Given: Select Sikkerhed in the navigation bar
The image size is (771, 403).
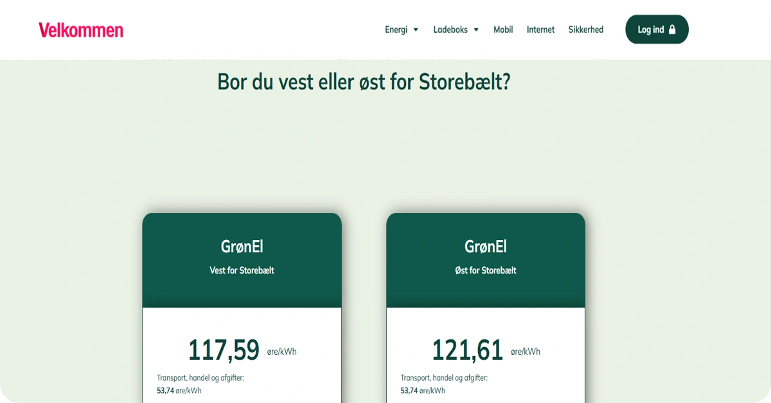Looking at the screenshot, I should click(x=585, y=29).
